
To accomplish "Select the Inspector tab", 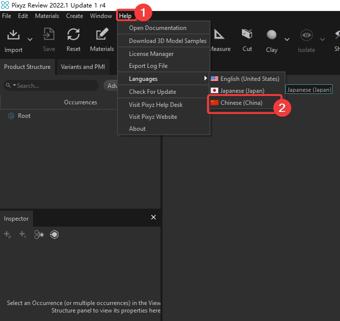I will (16, 219).
